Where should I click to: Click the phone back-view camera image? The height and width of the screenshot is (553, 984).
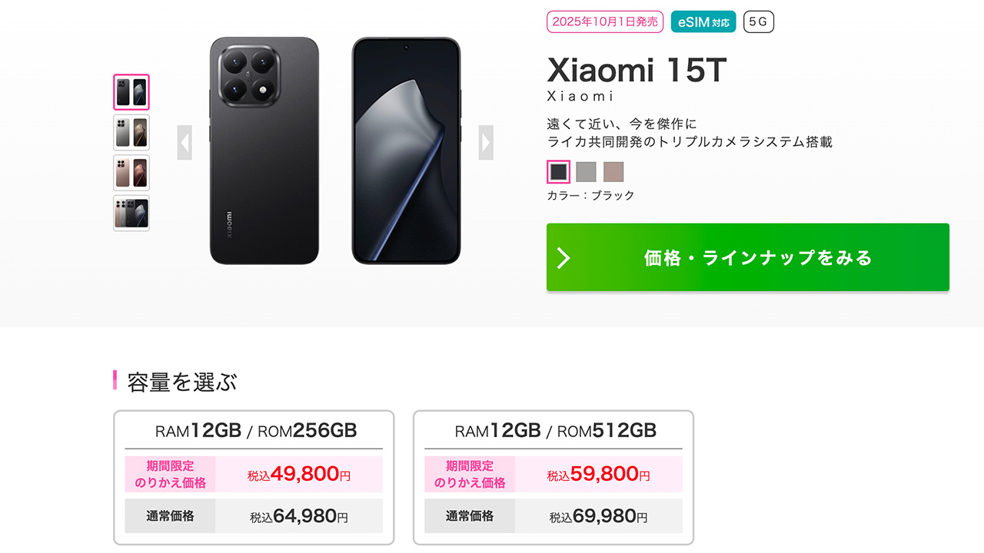264,151
